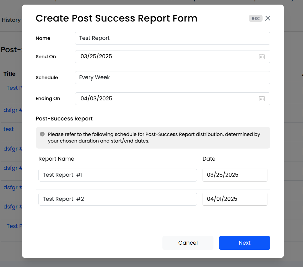The width and height of the screenshot is (303, 267).
Task: Click the Report Name field showing Test Report #2
Action: coord(118,199)
